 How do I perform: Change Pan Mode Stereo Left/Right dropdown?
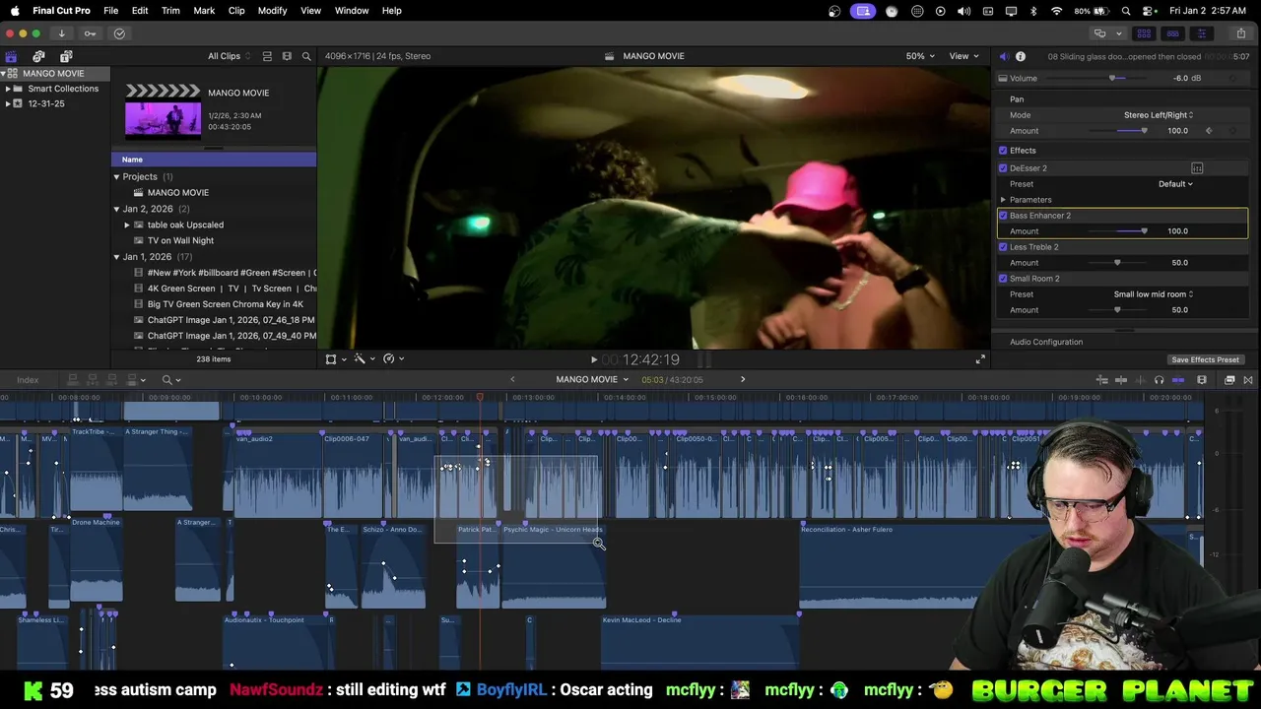click(x=1159, y=115)
